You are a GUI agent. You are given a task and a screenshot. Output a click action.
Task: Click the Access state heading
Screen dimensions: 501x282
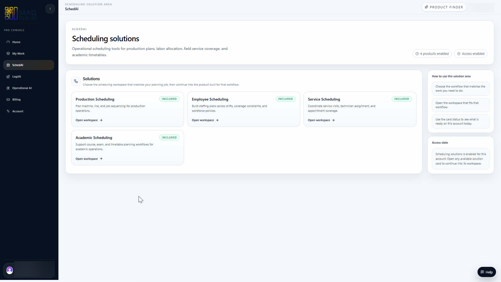pos(440,143)
